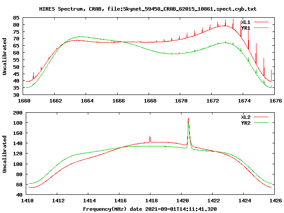Click the 120 y-axis tick label
284x213 pixels.
tap(18, 154)
